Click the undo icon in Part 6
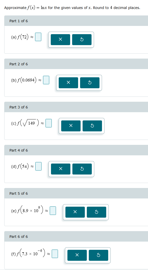The width and height of the screenshot is (148, 270). pos(99,255)
